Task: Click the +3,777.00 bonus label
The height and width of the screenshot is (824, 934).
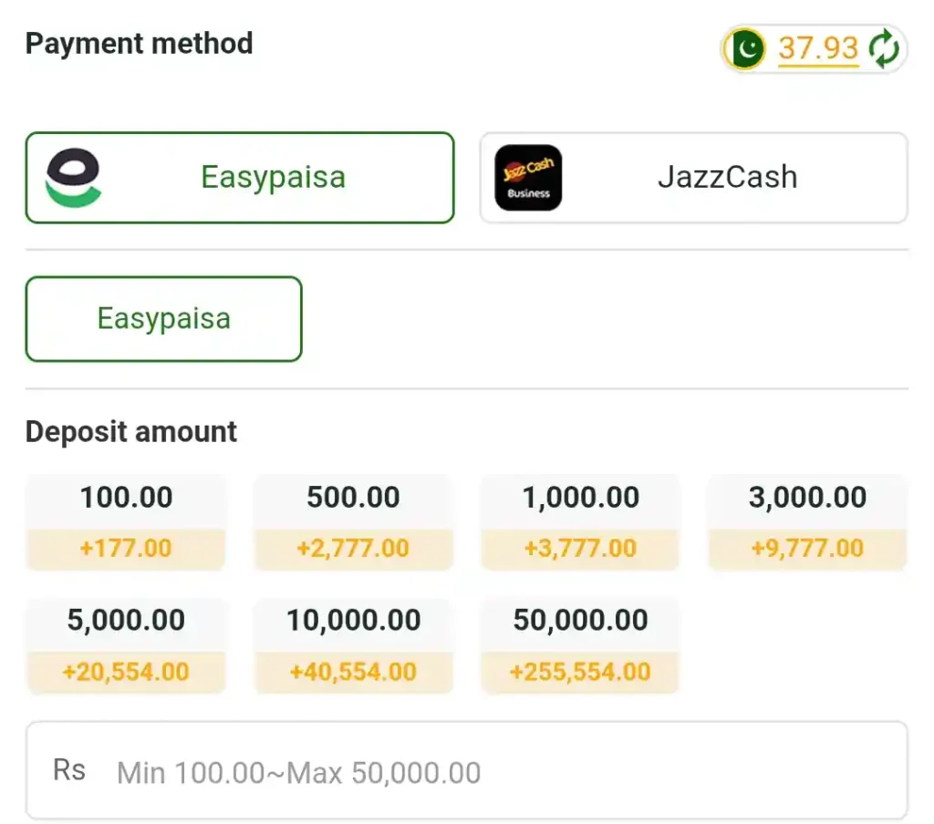Action: click(580, 549)
